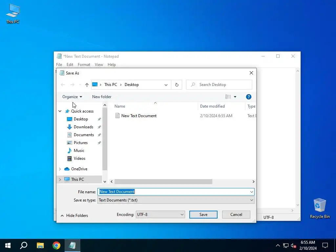Click the pin icon next to Downloads

[x=99, y=127]
